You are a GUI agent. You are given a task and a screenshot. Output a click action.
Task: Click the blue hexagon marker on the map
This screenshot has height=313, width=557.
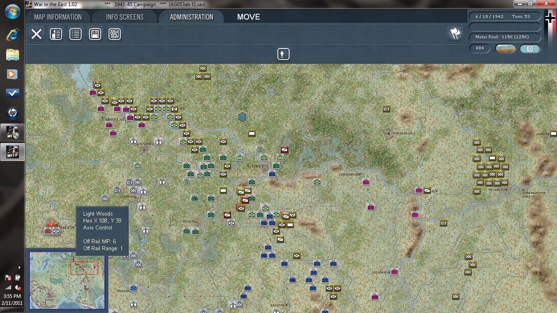pyautogui.click(x=242, y=117)
